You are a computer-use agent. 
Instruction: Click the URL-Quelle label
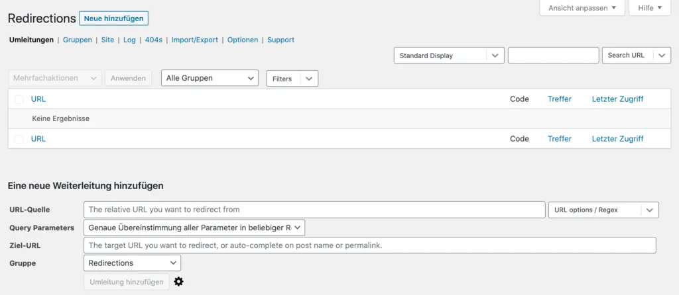pyautogui.click(x=29, y=210)
